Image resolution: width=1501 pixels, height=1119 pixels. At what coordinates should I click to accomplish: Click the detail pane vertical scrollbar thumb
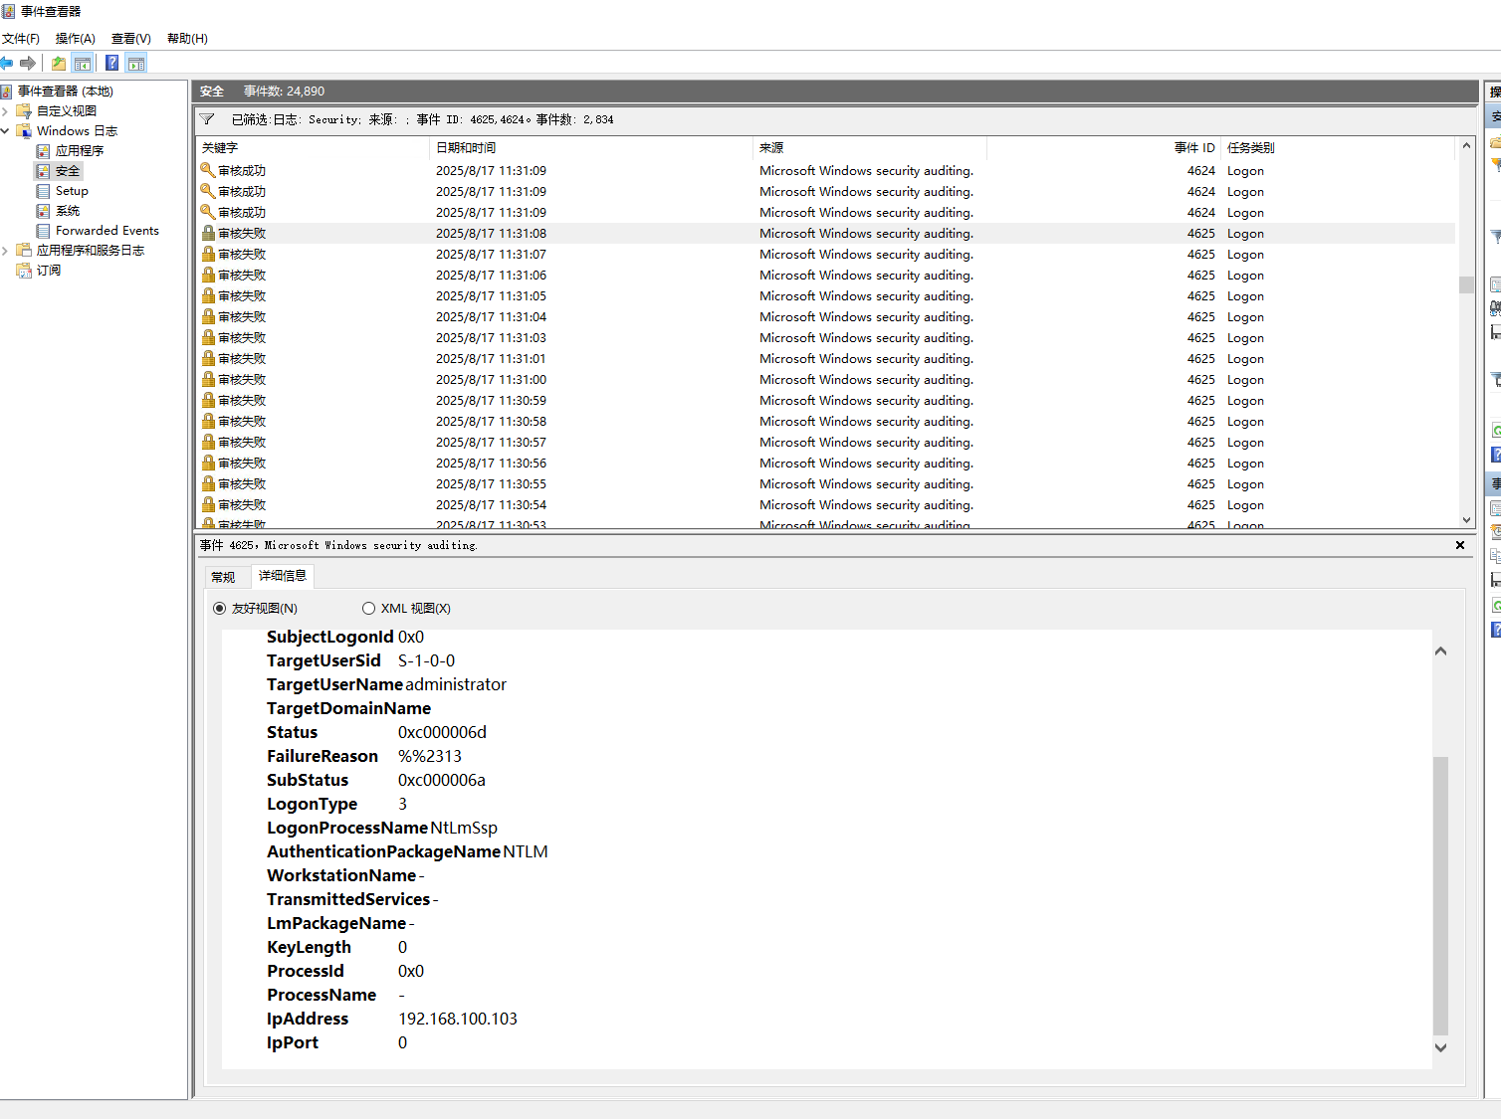click(1440, 895)
